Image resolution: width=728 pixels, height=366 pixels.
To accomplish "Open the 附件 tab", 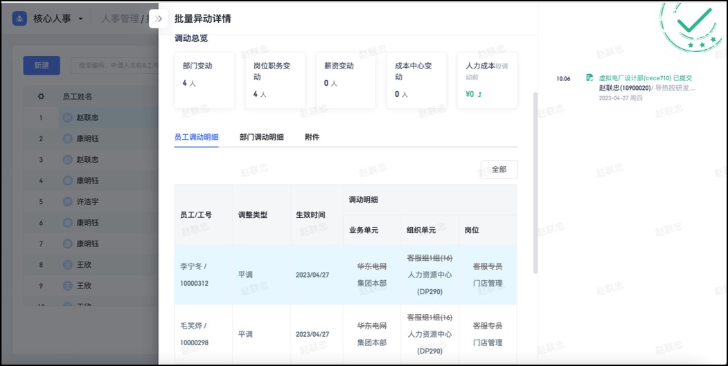I will coord(312,137).
